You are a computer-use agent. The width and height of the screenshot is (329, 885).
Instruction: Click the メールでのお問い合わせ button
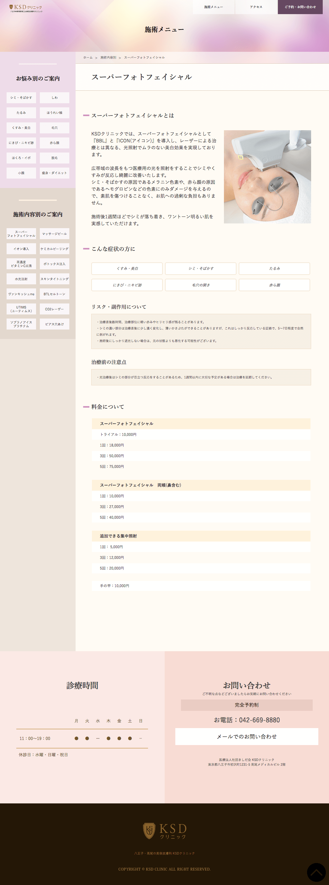247,737
